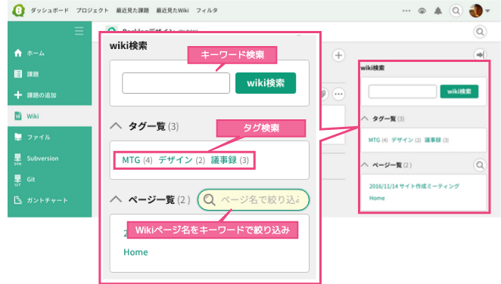Image resolution: width=501 pixels, height=284 pixels.
Task: Open the ダッシュボード menu
Action: pos(49,11)
